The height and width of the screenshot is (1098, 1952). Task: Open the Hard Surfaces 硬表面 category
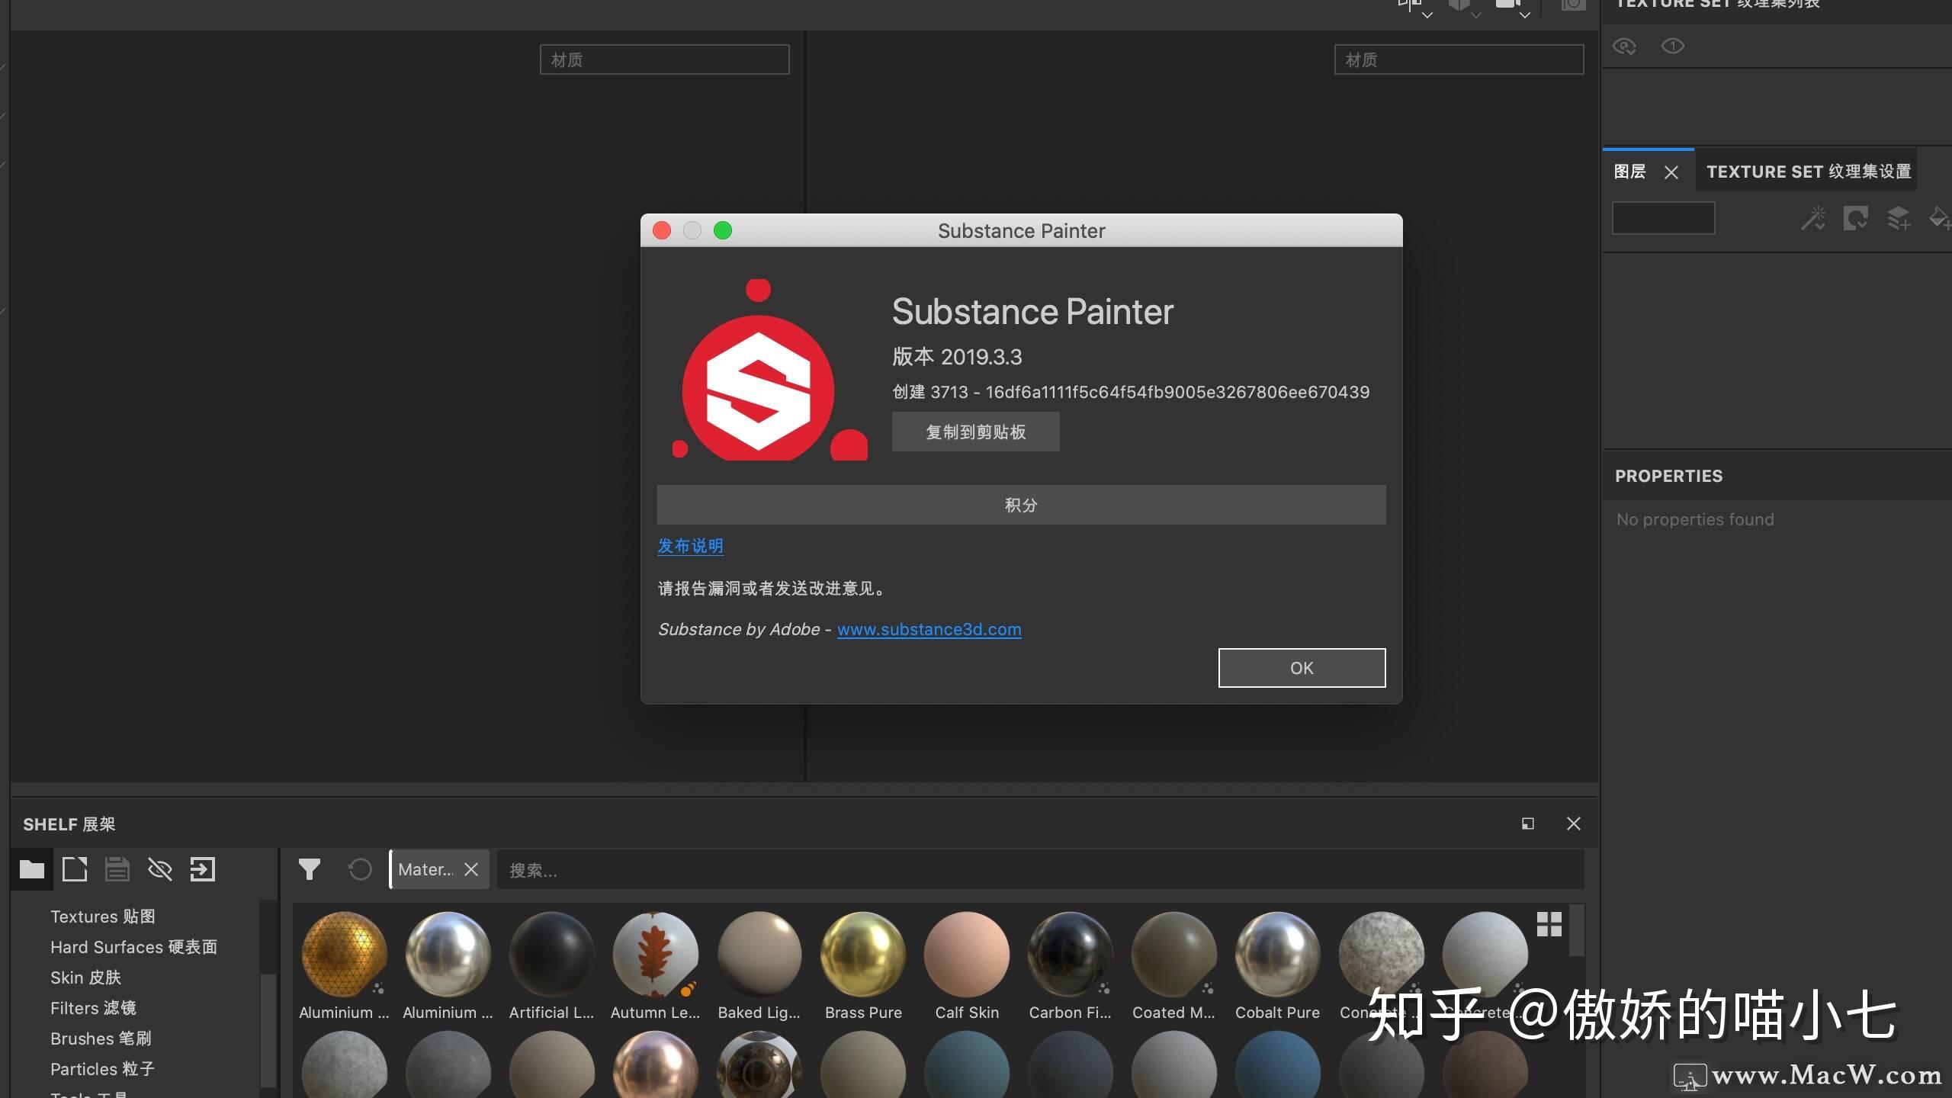point(133,947)
